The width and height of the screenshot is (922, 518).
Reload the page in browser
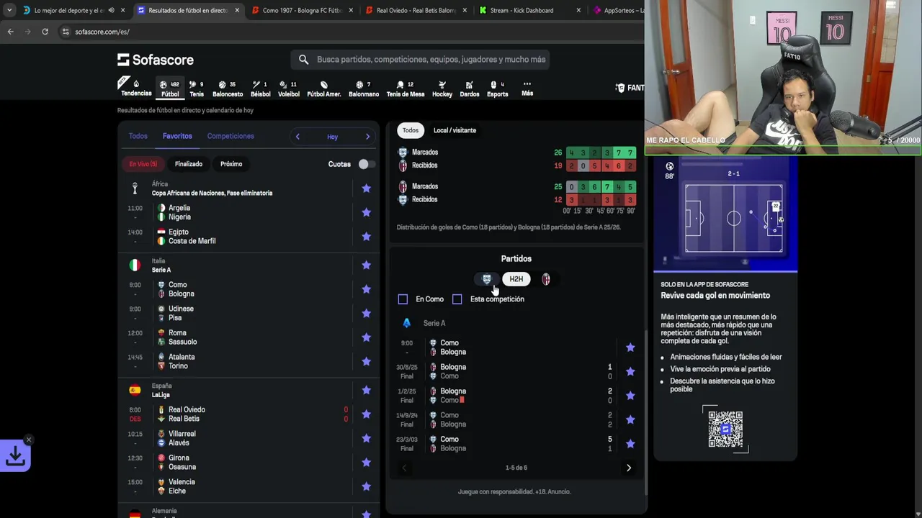point(45,32)
